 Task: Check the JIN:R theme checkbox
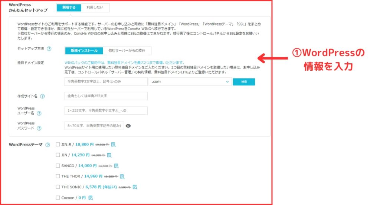click(x=58, y=144)
